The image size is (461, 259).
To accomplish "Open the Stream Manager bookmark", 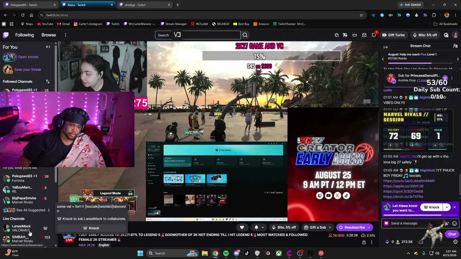I will (173, 24).
